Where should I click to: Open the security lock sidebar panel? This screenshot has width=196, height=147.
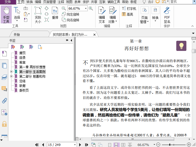[x=4, y=124]
